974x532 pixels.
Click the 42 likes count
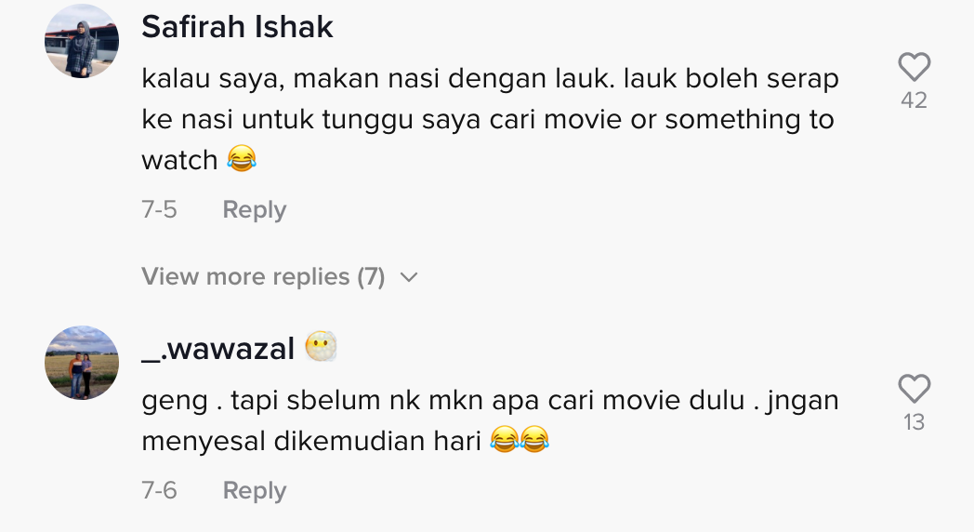coord(914,100)
